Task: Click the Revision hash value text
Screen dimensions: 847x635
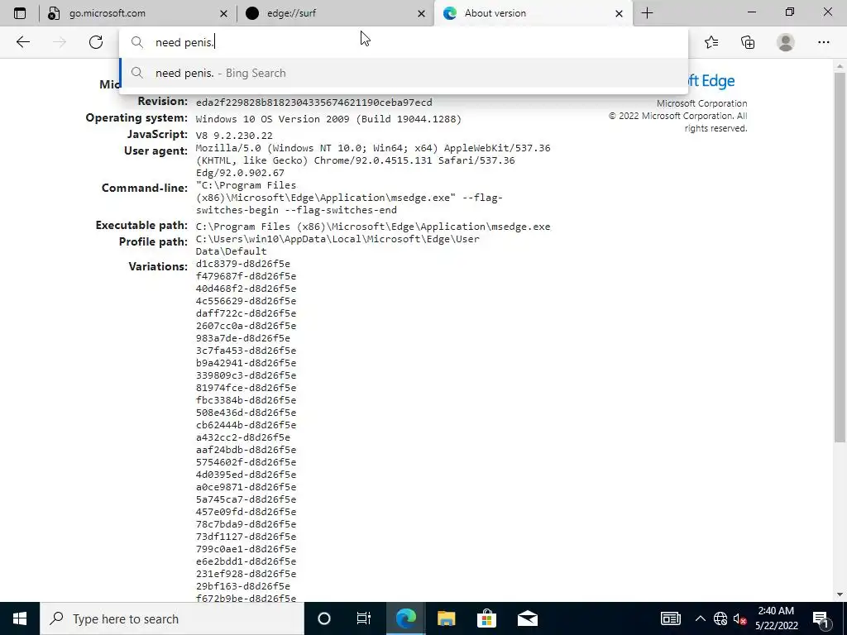Action: (313, 102)
